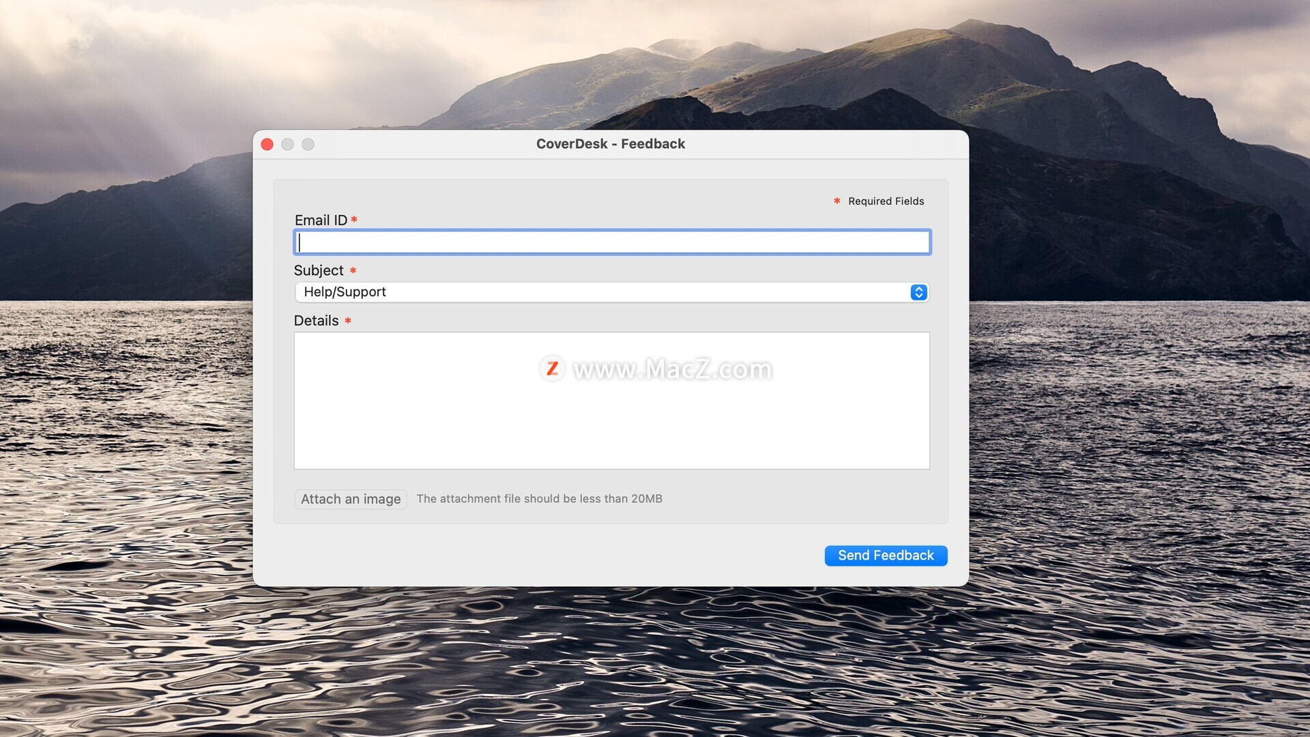Image resolution: width=1310 pixels, height=737 pixels.
Task: Click the Subject field label
Action: (x=319, y=271)
